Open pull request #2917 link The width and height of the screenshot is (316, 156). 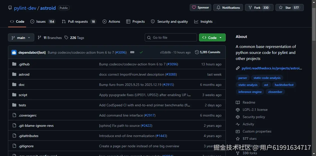click(150, 115)
